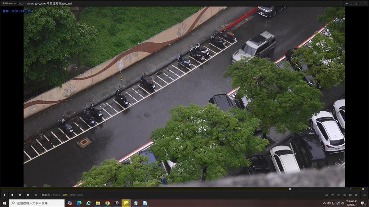Viewport: 369px width, 207px height.
Task: Toggle 3D video mode
Action: (x=338, y=195)
